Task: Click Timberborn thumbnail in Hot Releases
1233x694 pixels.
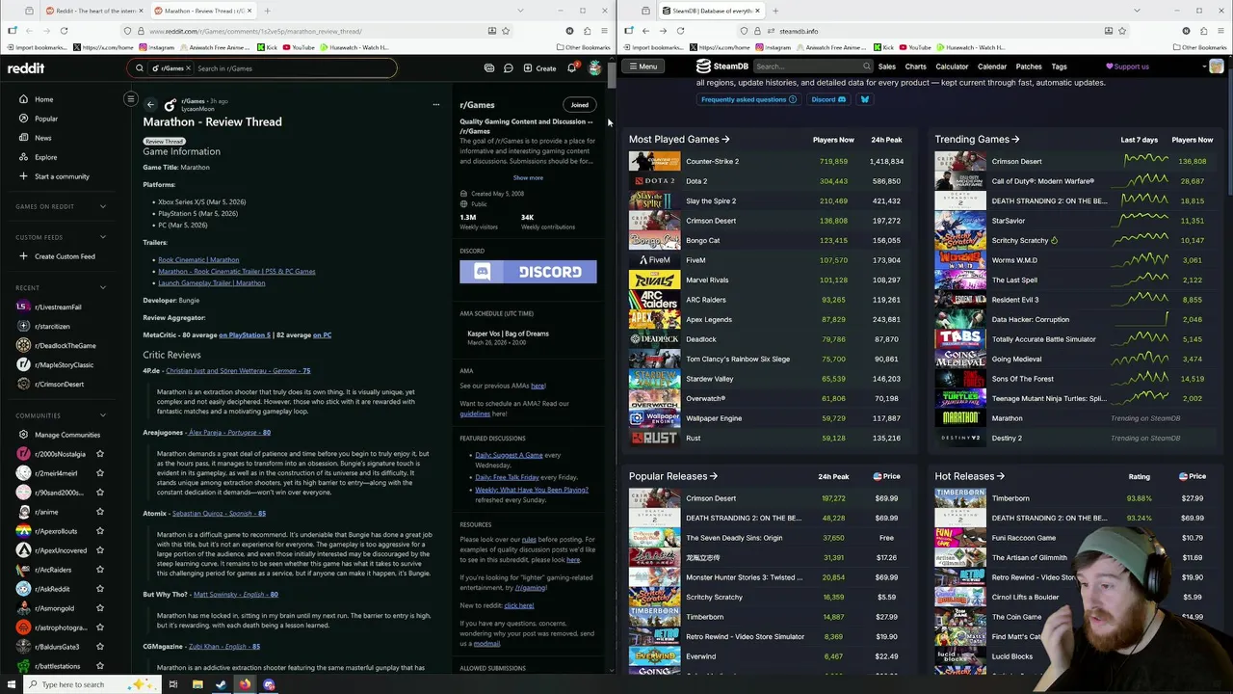Action: (960, 498)
